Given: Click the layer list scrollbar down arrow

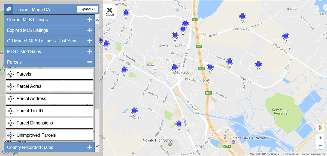Looking at the screenshot, I should [97, 146].
